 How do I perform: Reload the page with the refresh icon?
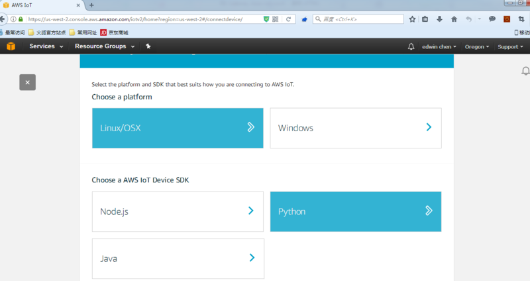[288, 19]
